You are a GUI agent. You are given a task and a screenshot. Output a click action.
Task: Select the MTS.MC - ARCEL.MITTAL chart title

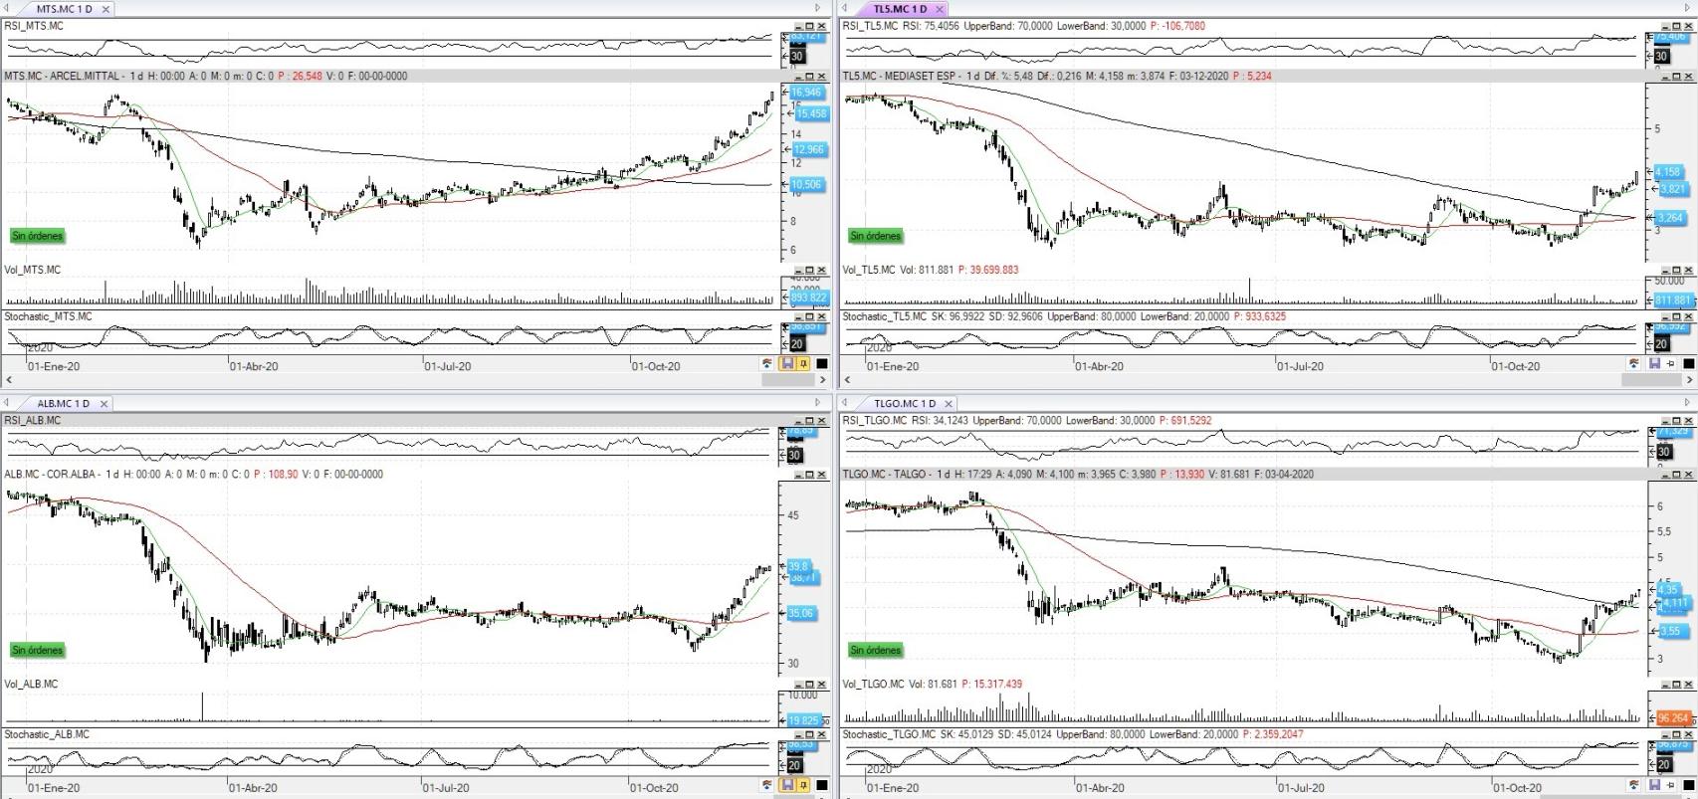coord(64,77)
